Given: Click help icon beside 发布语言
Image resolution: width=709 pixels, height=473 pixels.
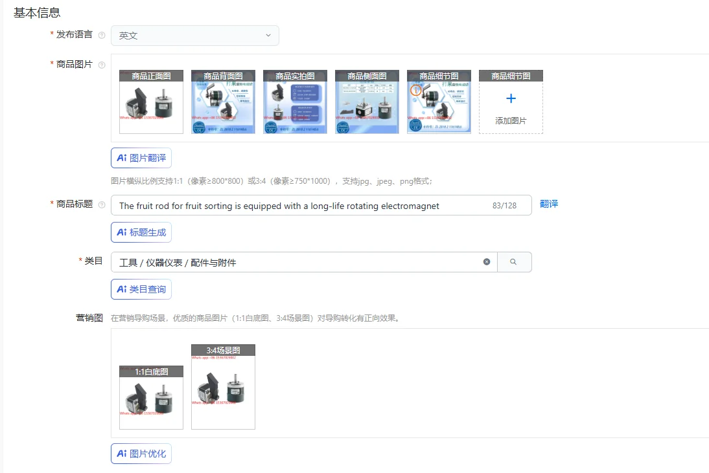Looking at the screenshot, I should 102,35.
